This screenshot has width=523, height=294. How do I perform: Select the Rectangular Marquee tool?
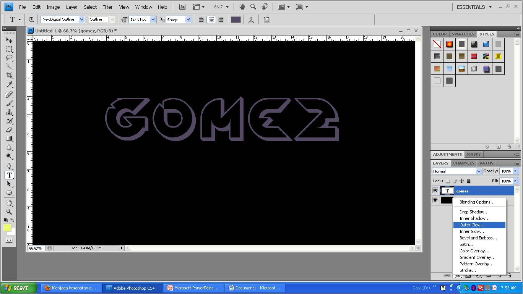[9, 49]
